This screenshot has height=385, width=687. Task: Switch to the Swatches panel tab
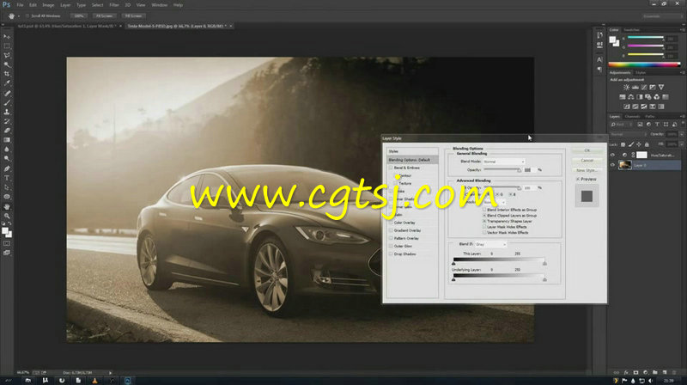[633, 31]
